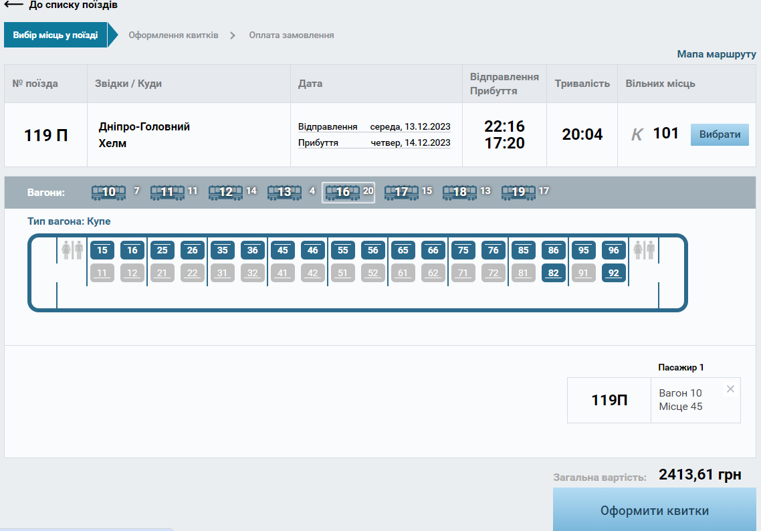The width and height of the screenshot is (761, 531).
Task: Select highlighted wagon 16 icon
Action: [x=342, y=193]
